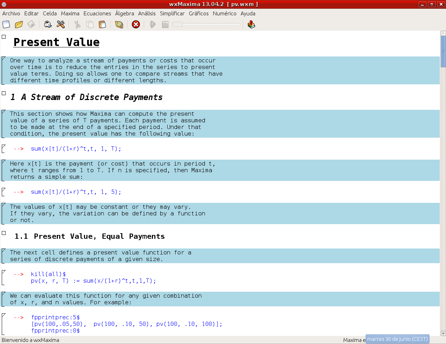Click the vertical scrollbar down arrow
This screenshot has width=446, height=344.
(443, 333)
